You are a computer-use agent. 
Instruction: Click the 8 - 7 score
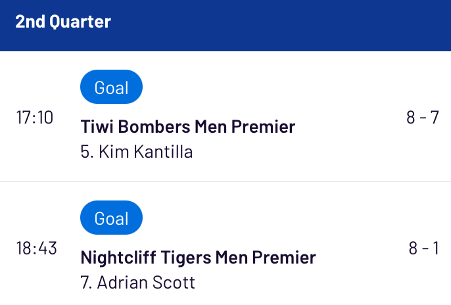coord(423,117)
